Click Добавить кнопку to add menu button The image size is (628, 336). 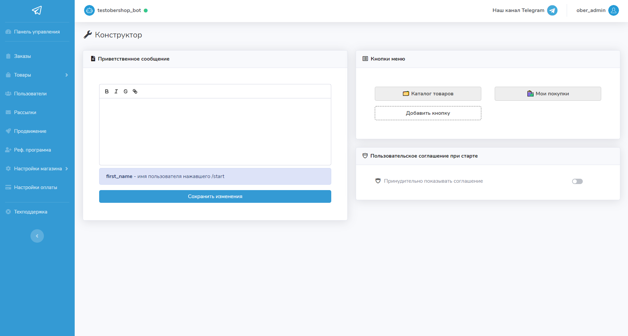(428, 113)
